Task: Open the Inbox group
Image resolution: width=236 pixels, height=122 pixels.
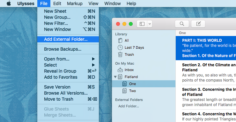Action: 144,70
